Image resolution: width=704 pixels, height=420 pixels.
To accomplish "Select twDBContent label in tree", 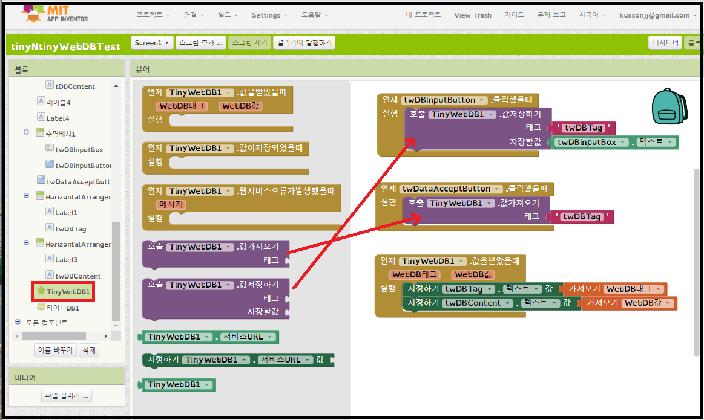I will 77,276.
